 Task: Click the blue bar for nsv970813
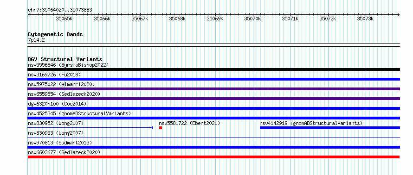pos(213,147)
